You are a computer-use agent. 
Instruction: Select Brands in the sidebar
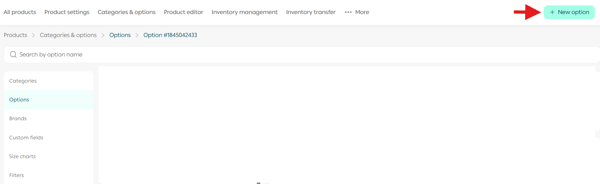pos(49,118)
